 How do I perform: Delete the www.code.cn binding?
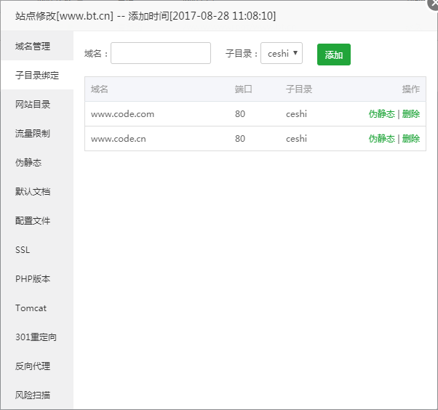tap(411, 139)
